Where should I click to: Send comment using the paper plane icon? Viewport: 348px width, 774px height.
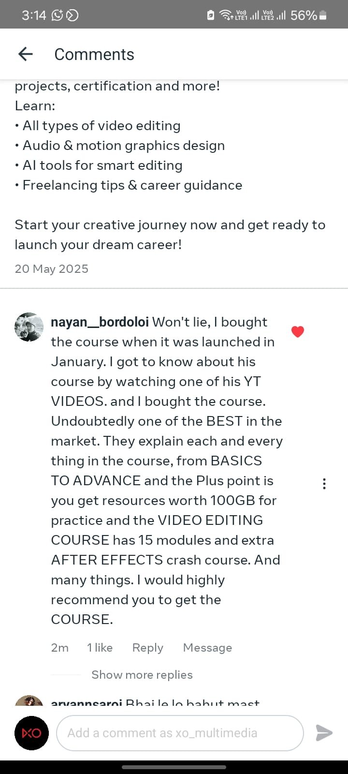[324, 732]
